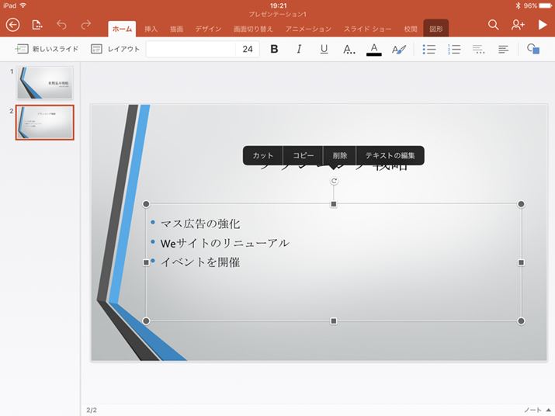Start slideshow with the play icon
This screenshot has width=555, height=416.
click(543, 25)
